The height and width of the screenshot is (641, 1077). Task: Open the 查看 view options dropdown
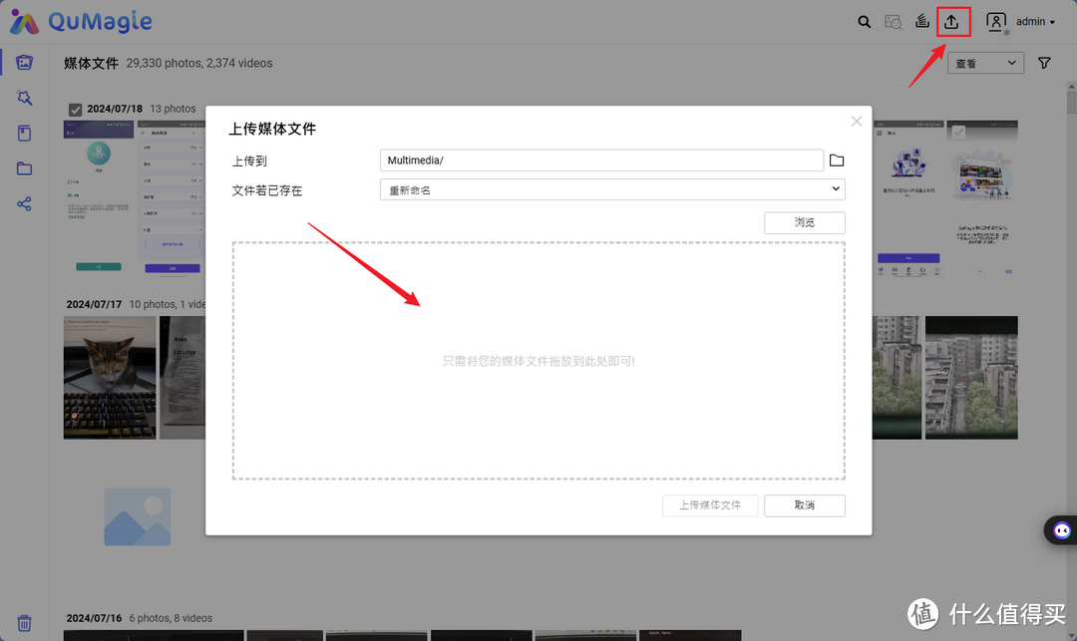[985, 62]
